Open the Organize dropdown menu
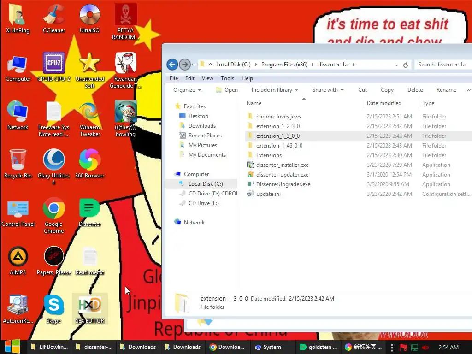This screenshot has width=472, height=354. pyautogui.click(x=187, y=90)
